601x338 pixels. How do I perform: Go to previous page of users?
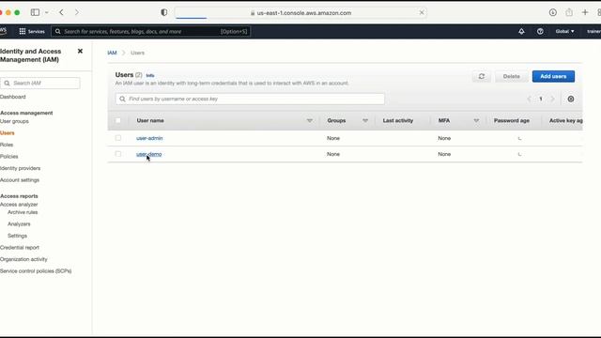[529, 99]
